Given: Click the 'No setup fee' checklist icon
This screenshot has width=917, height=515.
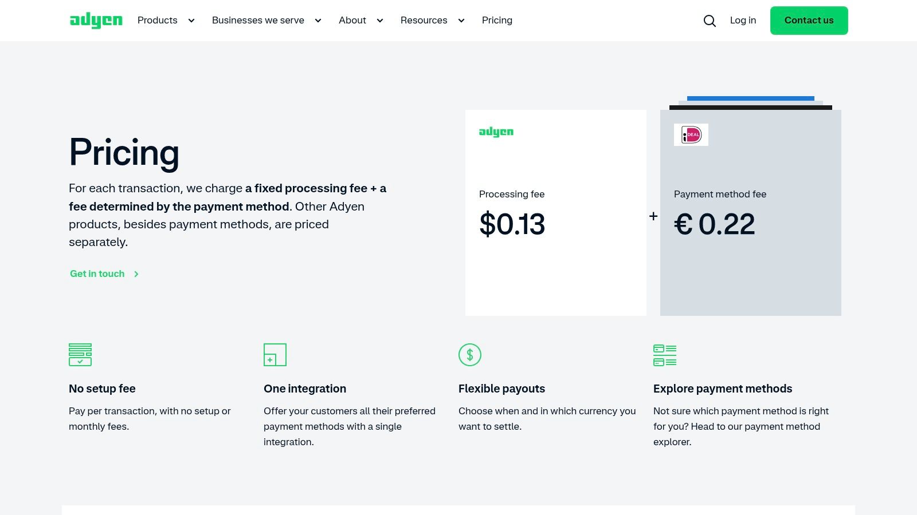Looking at the screenshot, I should tap(80, 354).
